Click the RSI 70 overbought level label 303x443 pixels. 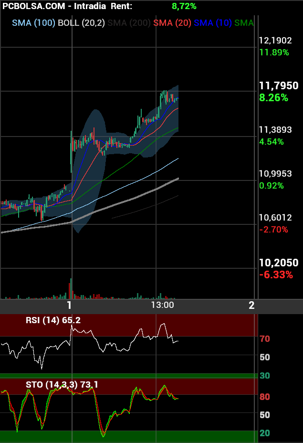[265, 339]
